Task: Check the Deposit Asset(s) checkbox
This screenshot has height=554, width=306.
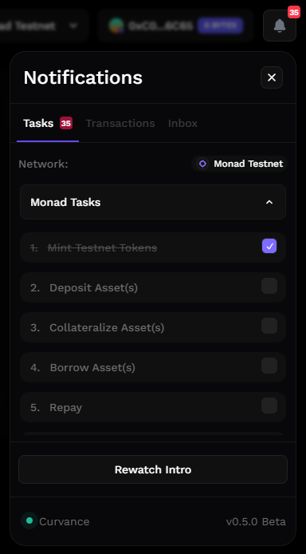Action: coord(269,287)
